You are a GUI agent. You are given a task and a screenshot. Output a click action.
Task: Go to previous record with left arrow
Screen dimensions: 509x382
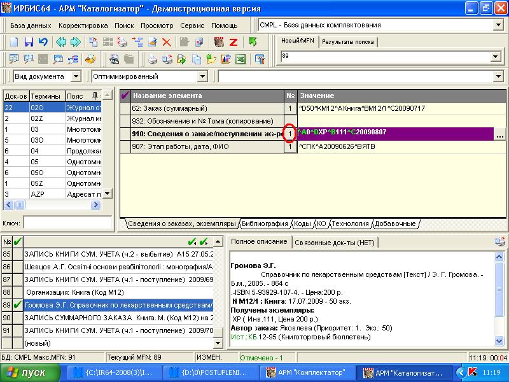pos(61,42)
